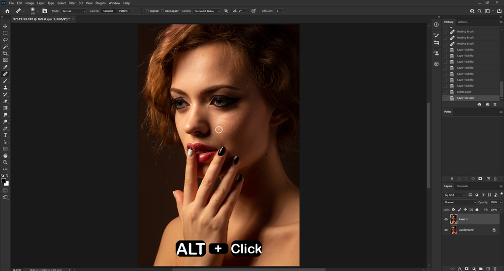Select the Horizontal Type tool
This screenshot has height=271, width=504.
5,135
